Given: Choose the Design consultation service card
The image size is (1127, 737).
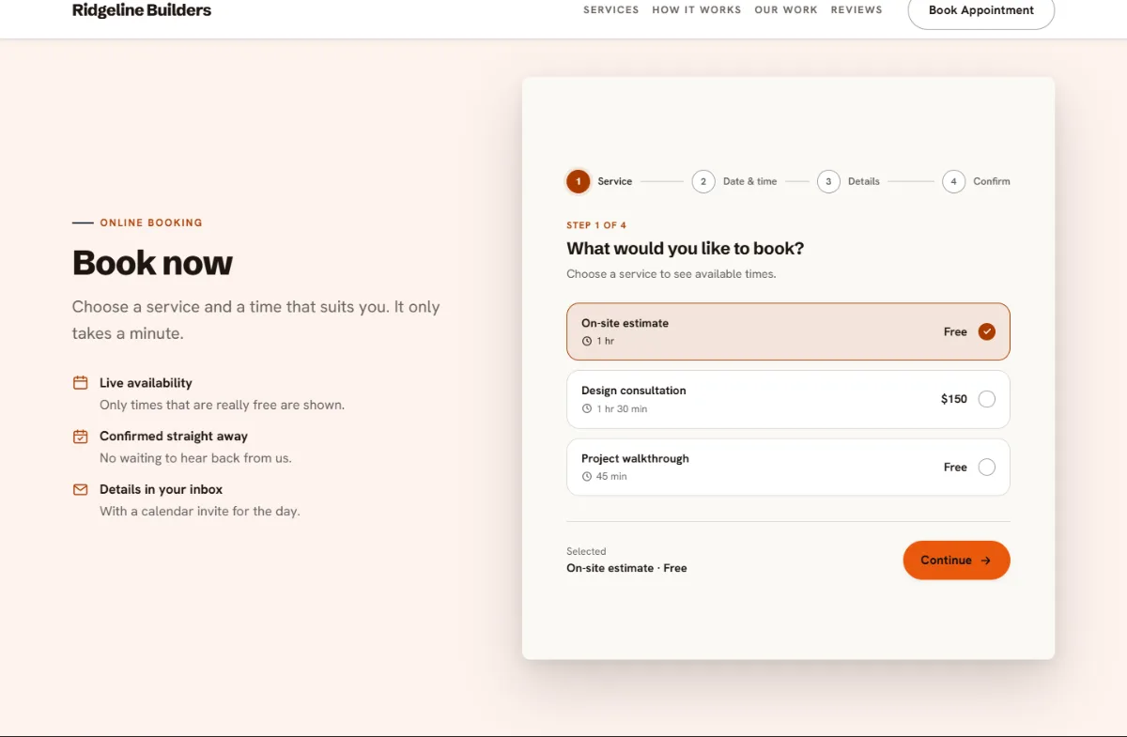Looking at the screenshot, I should (x=788, y=399).
